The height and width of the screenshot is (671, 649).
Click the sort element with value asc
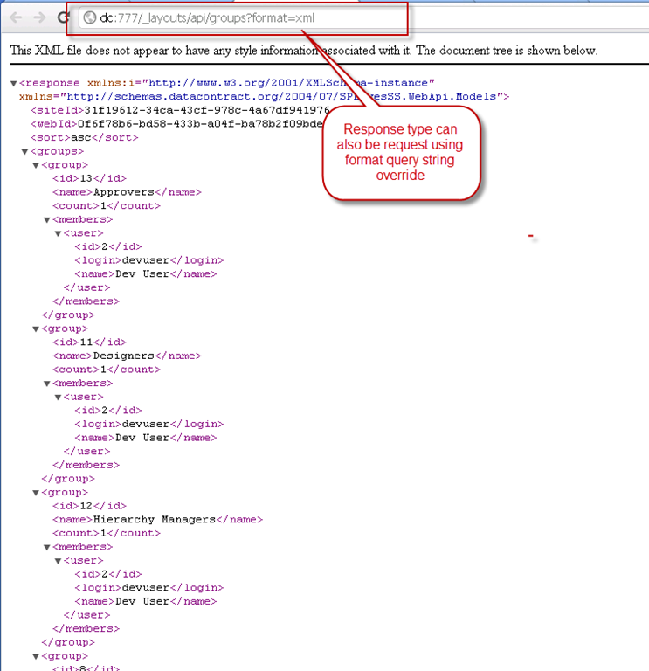[84, 138]
